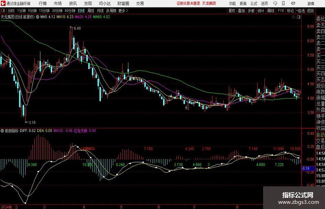Click the DEA: 0.05 indicator value

pyautogui.click(x=45, y=131)
